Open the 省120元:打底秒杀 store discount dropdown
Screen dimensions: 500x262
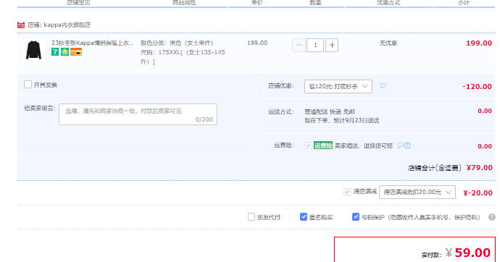pos(338,86)
